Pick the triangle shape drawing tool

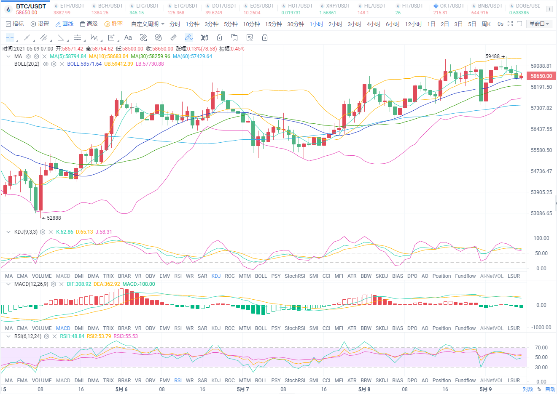pyautogui.click(x=61, y=37)
